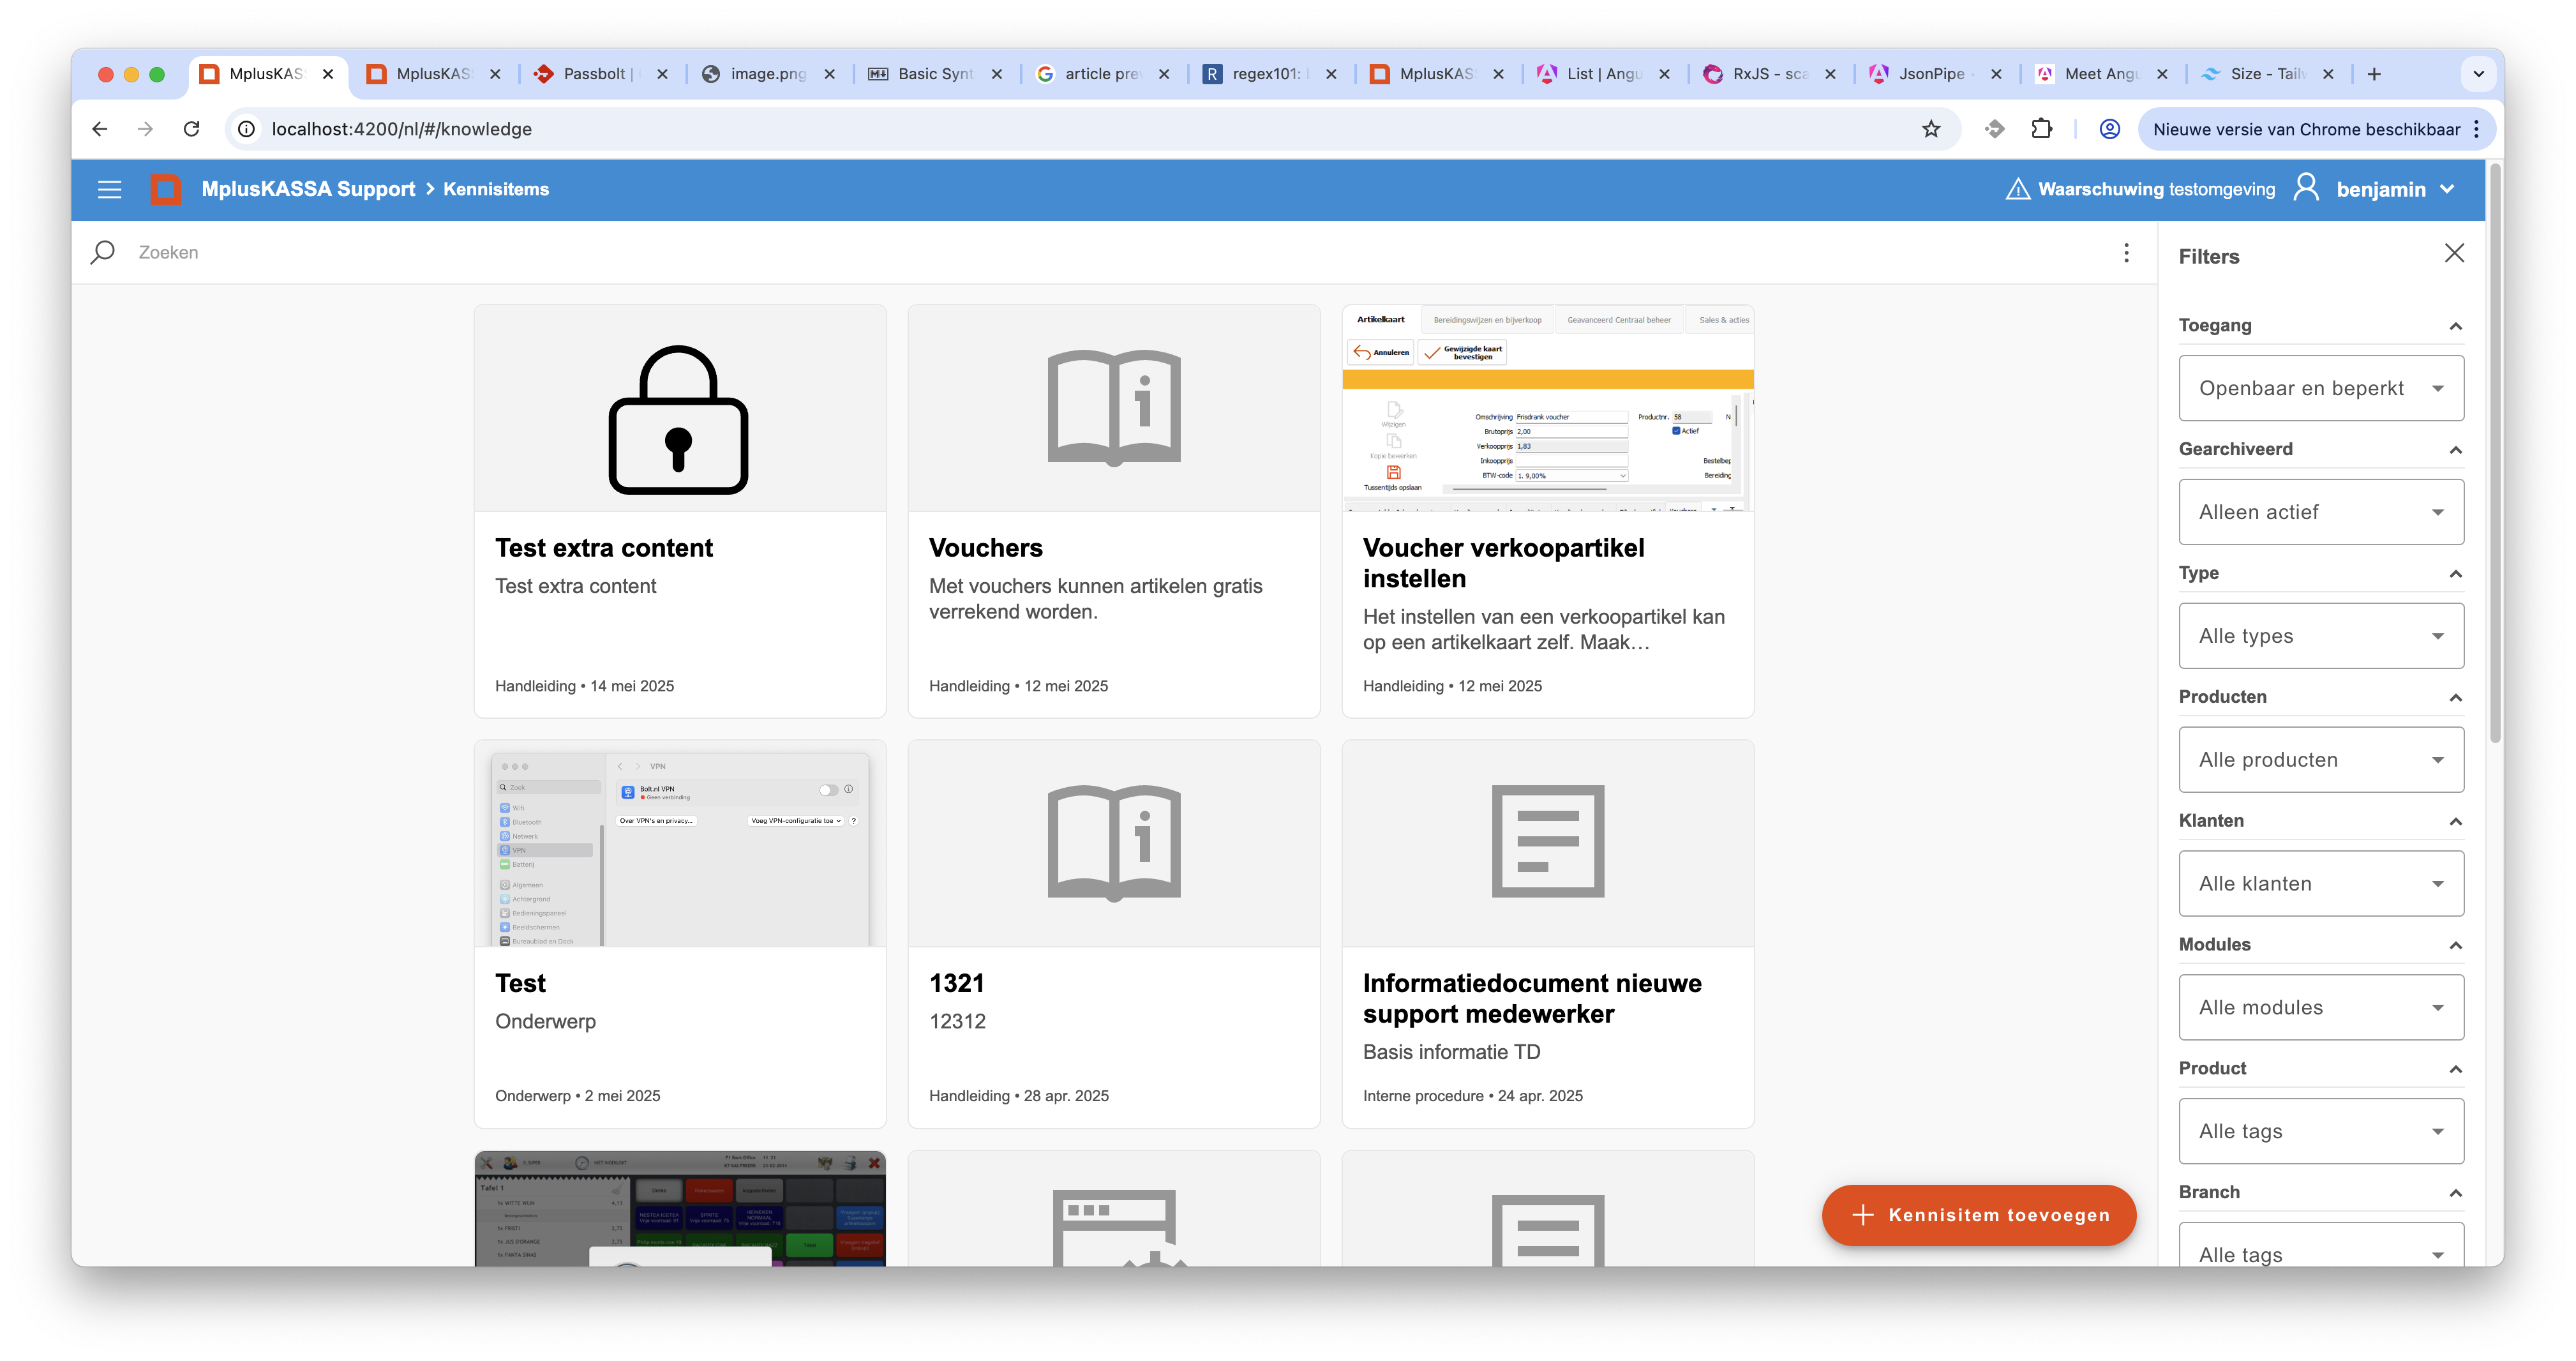Open the benjamin account dropdown chevron
Image resolution: width=2576 pixels, height=1361 pixels.
[2447, 189]
